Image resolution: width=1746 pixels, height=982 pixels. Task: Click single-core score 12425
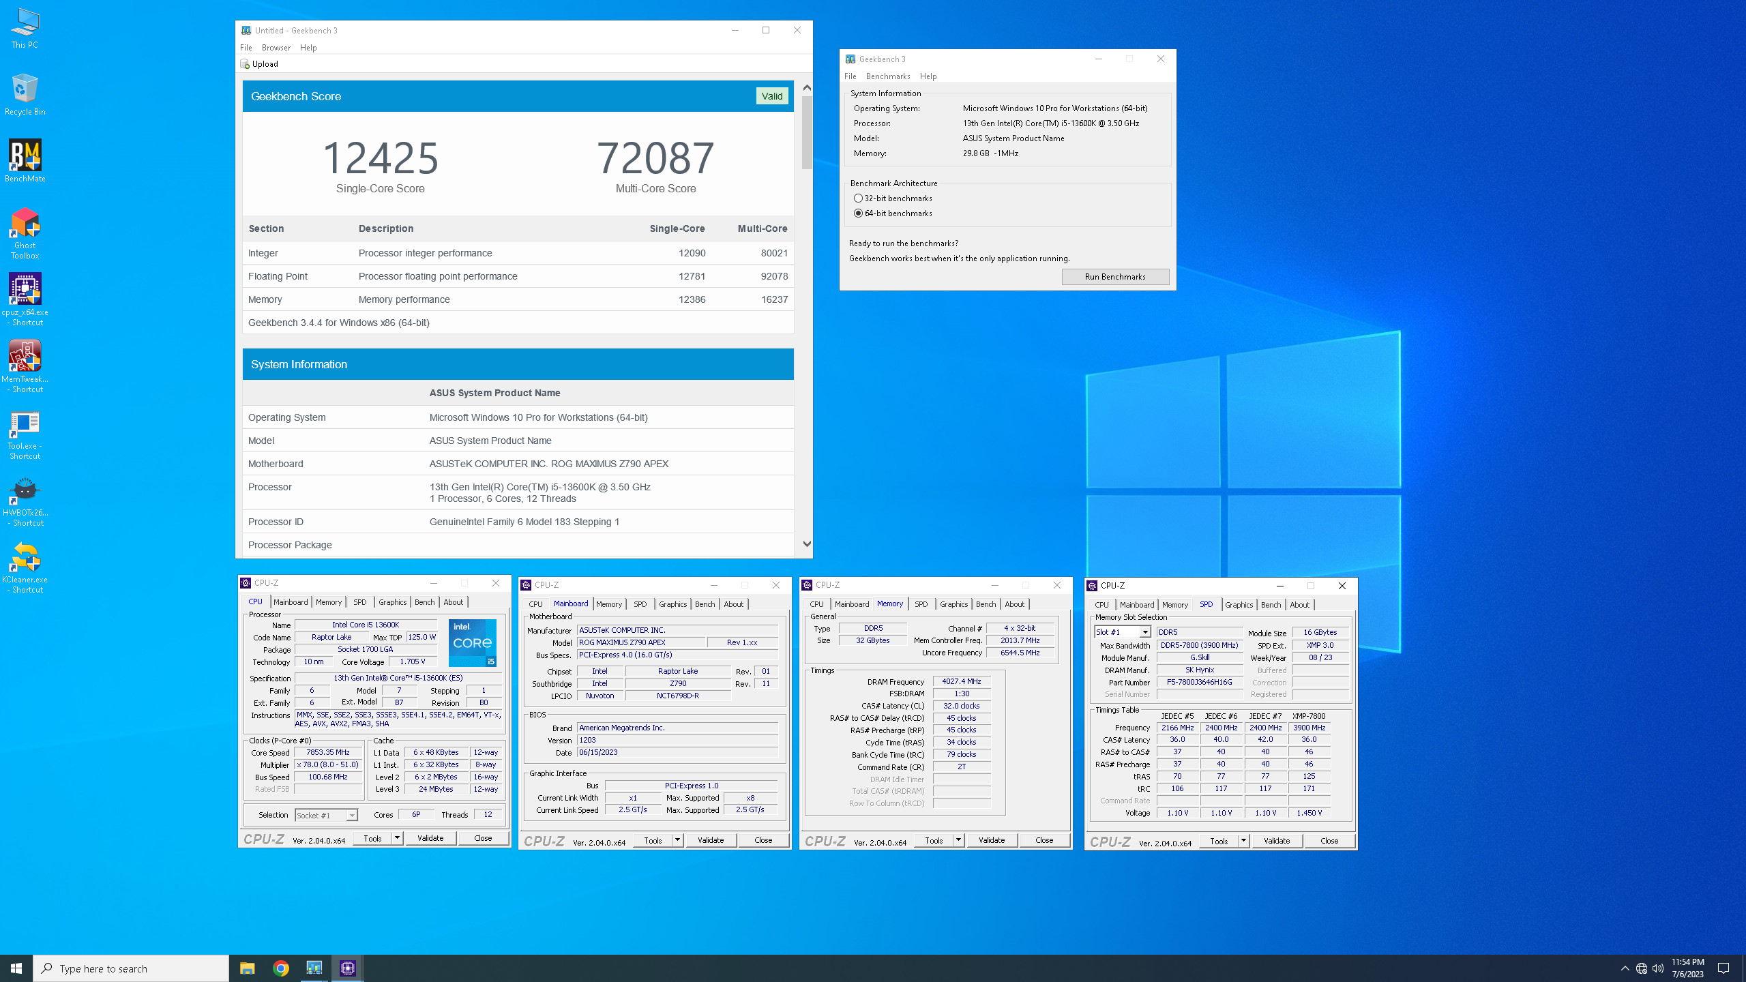tap(381, 158)
